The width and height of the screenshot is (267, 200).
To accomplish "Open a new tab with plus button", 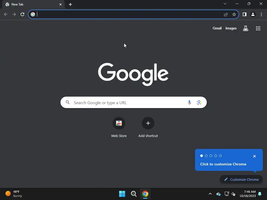I will tap(70, 4).
